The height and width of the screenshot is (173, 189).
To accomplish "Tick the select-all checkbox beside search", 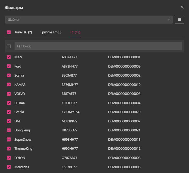I will [9, 46].
